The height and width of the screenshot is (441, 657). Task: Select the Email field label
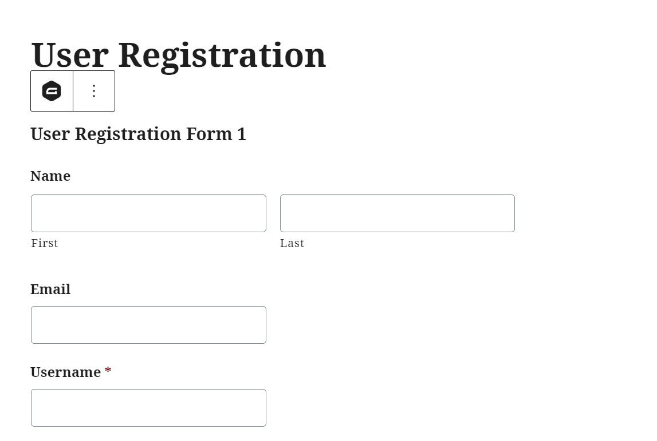(x=50, y=289)
